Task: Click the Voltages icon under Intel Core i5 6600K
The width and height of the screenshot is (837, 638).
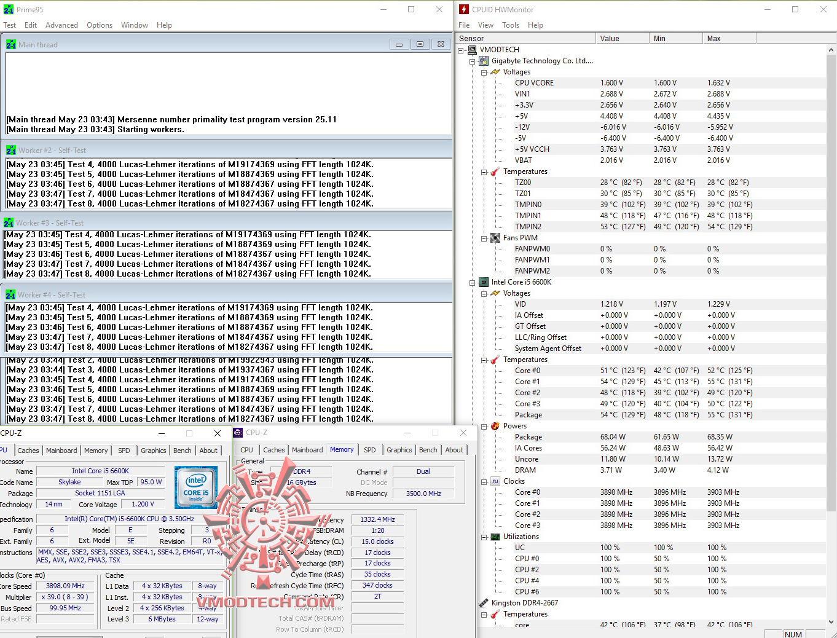Action: (x=495, y=293)
